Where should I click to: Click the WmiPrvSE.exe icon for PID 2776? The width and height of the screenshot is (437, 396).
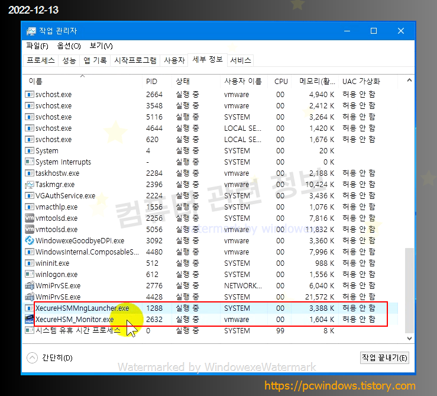click(29, 285)
